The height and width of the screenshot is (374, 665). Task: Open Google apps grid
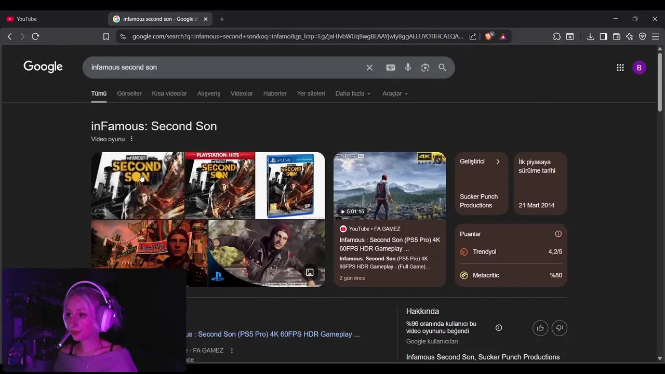click(x=620, y=68)
